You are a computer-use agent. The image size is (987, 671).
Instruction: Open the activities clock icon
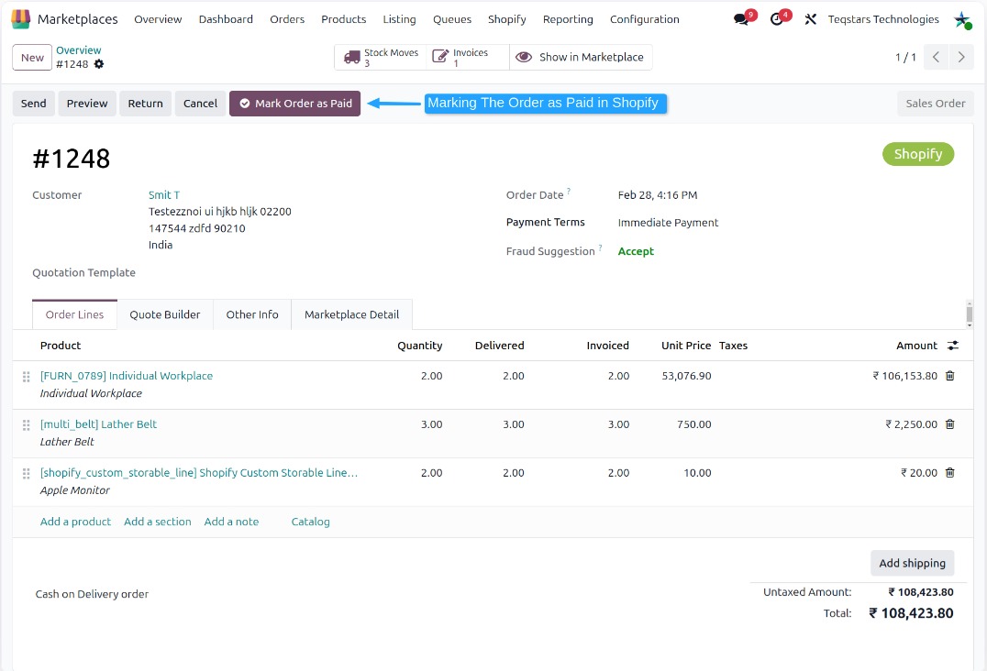click(x=777, y=19)
